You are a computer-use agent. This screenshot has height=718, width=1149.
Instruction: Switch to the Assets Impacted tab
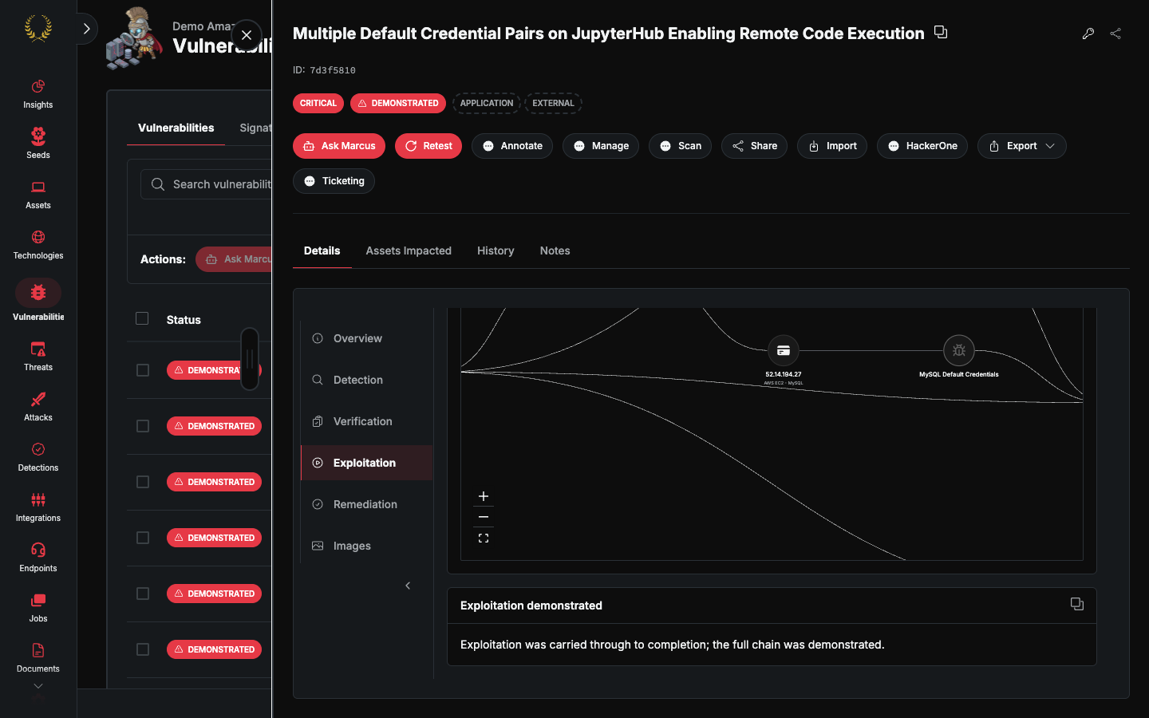[409, 251]
